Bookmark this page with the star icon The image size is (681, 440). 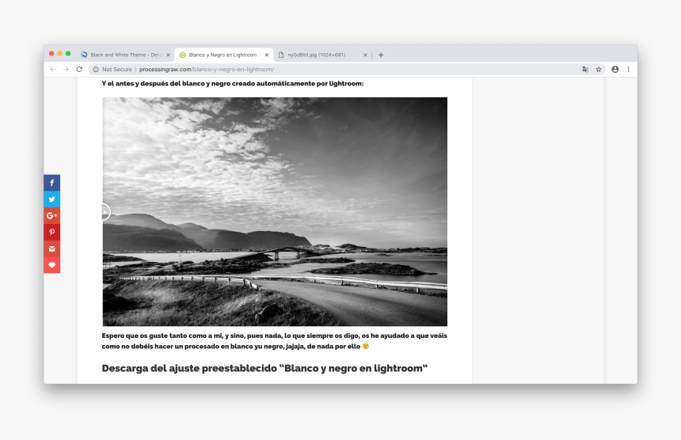pos(599,70)
